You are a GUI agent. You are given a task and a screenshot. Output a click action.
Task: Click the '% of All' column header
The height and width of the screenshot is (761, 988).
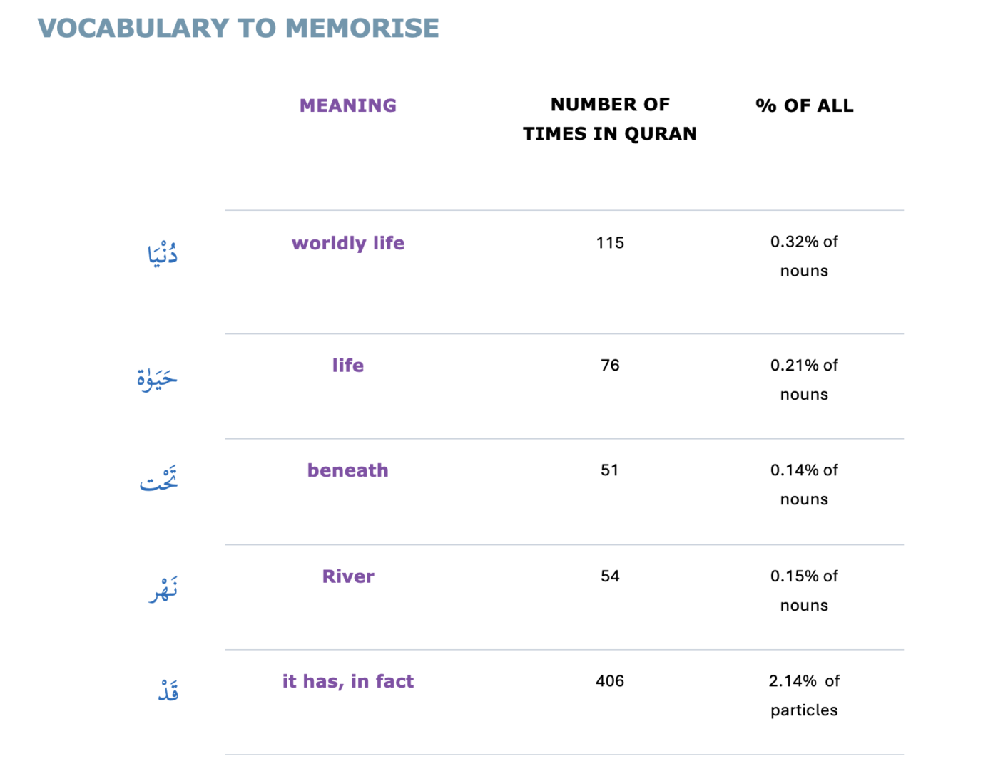pos(804,105)
